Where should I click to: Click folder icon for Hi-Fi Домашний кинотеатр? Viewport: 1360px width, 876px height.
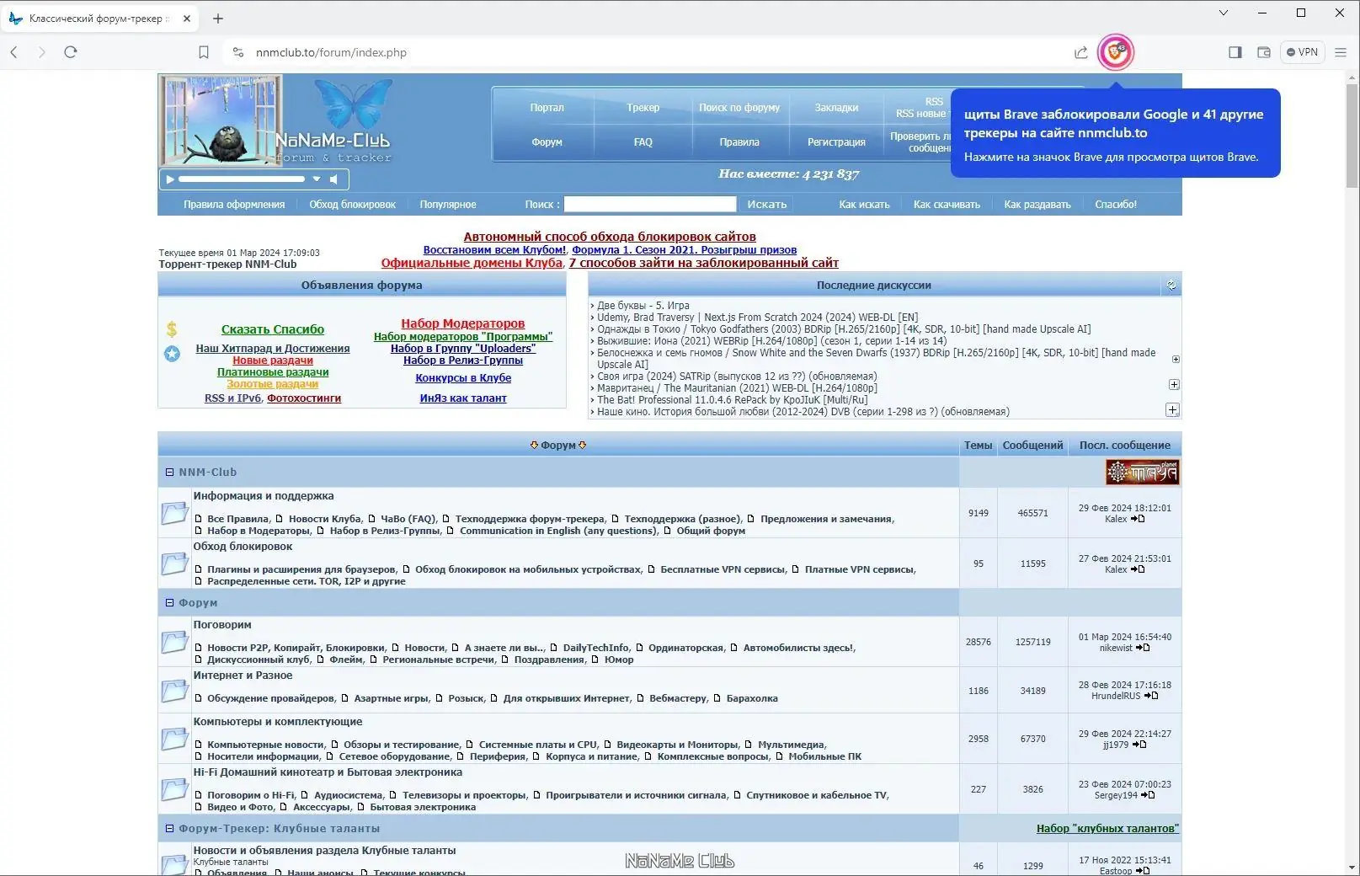174,789
